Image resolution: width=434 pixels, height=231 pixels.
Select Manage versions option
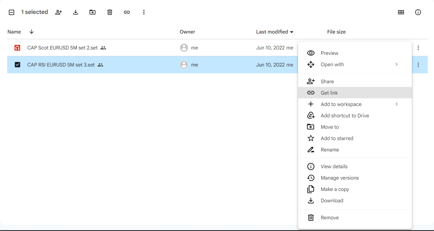[x=340, y=178]
